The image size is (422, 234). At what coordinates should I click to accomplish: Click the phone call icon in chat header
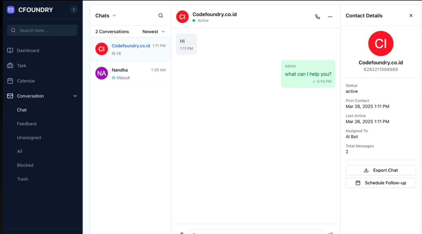[x=317, y=17]
